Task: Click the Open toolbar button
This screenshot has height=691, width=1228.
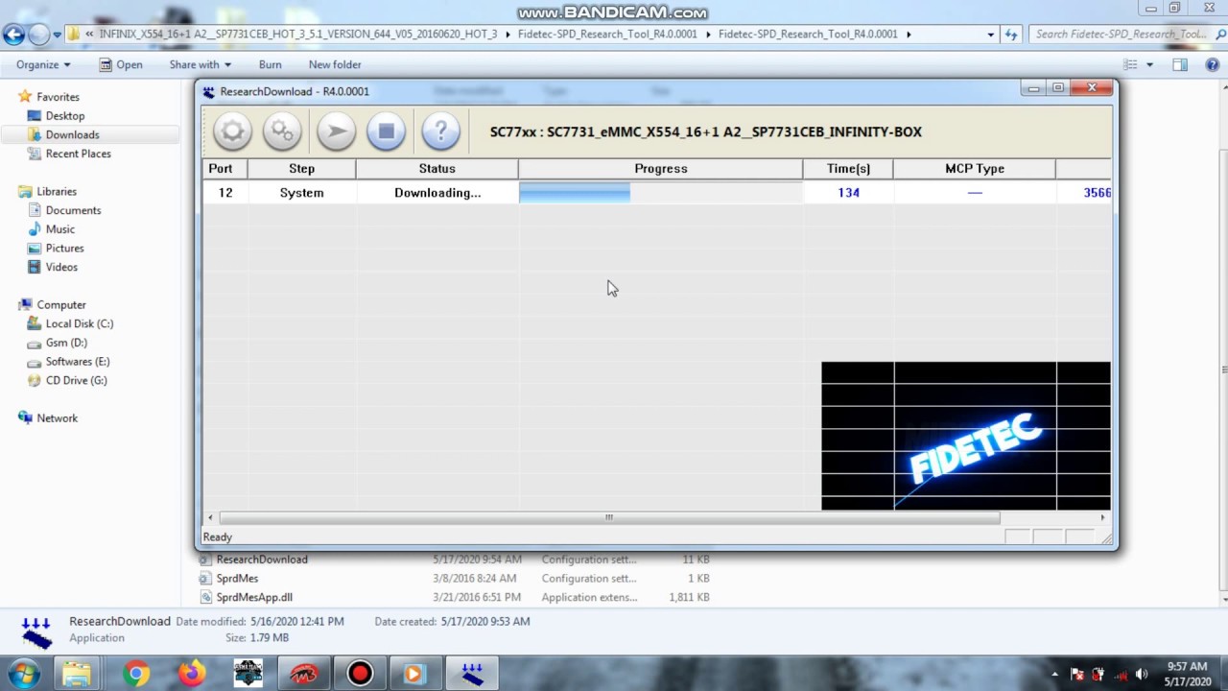Action: 121,64
